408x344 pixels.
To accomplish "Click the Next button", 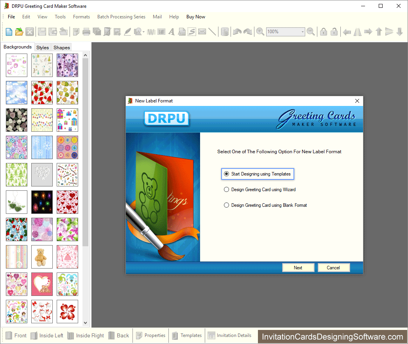I will point(298,267).
